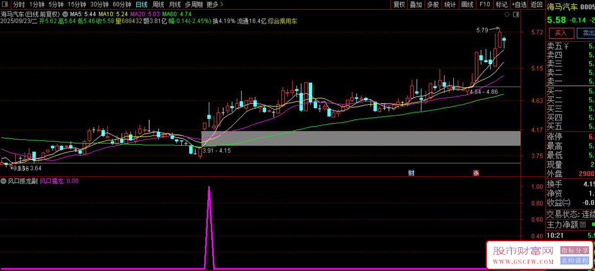Select the MA60: 4.74 indicator label
The image size is (595, 271).
click(x=176, y=14)
